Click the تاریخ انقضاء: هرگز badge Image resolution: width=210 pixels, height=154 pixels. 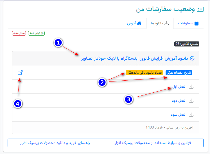coord(179,73)
